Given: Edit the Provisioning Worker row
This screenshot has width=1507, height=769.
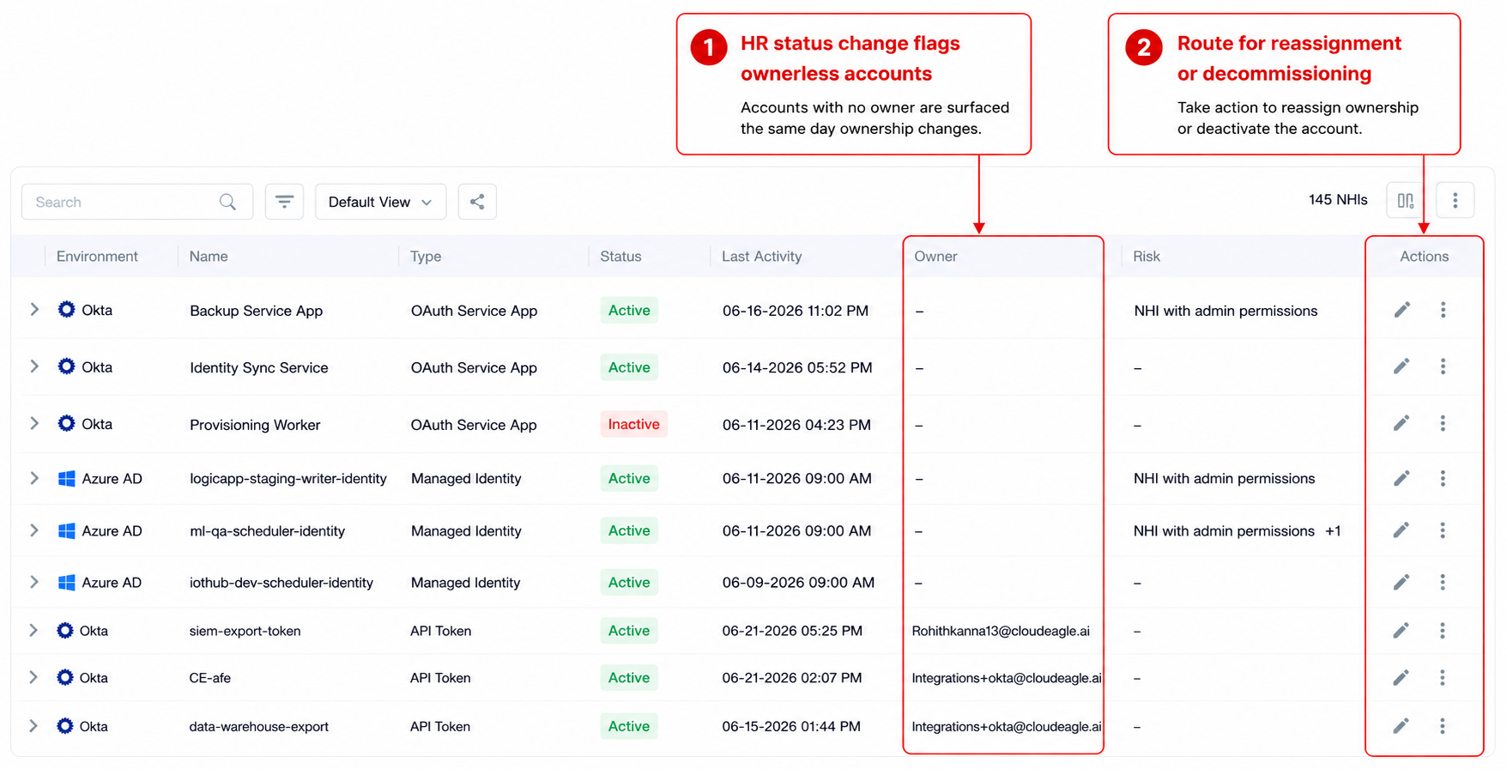Looking at the screenshot, I should (x=1401, y=423).
